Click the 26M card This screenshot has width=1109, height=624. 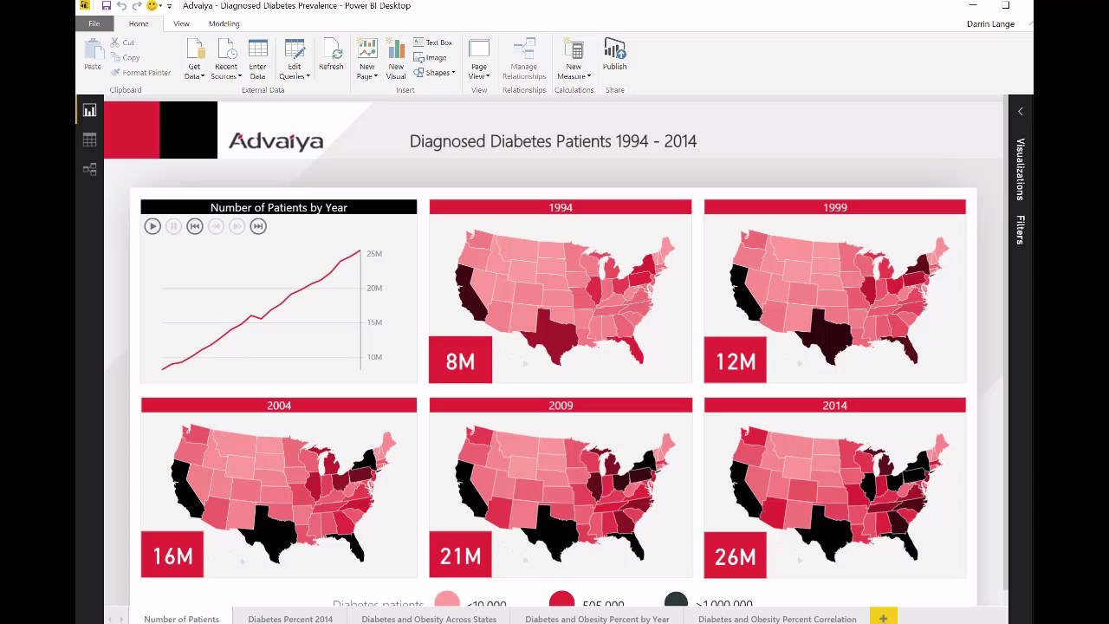coord(736,555)
